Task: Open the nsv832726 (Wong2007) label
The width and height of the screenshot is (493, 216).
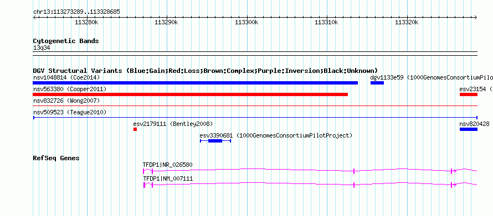Action: coord(66,101)
